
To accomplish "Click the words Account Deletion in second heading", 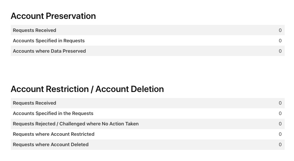I will 130,89.
